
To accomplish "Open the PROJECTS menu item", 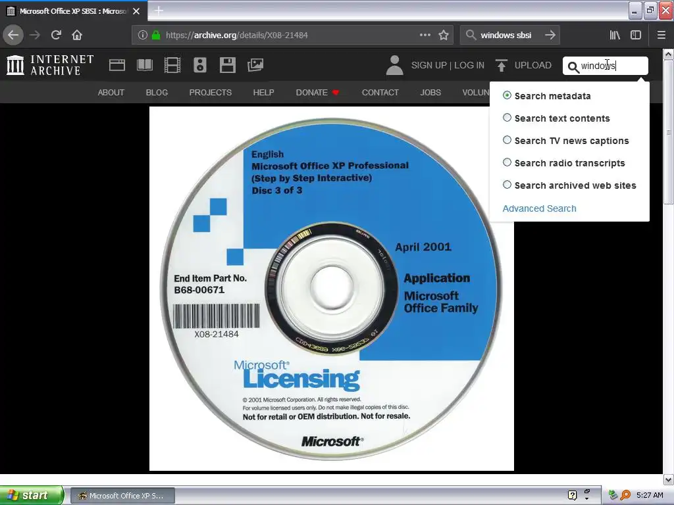I will [210, 92].
